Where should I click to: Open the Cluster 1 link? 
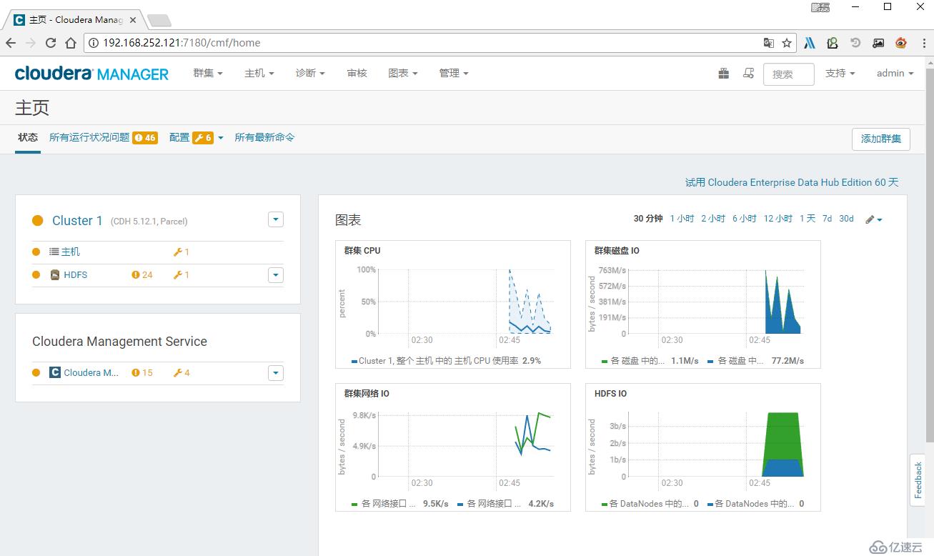77,221
